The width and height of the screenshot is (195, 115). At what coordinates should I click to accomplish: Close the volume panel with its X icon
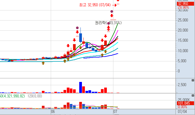coord(193,80)
